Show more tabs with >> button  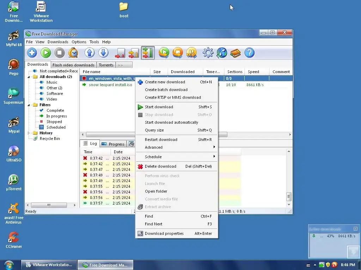tap(124, 65)
